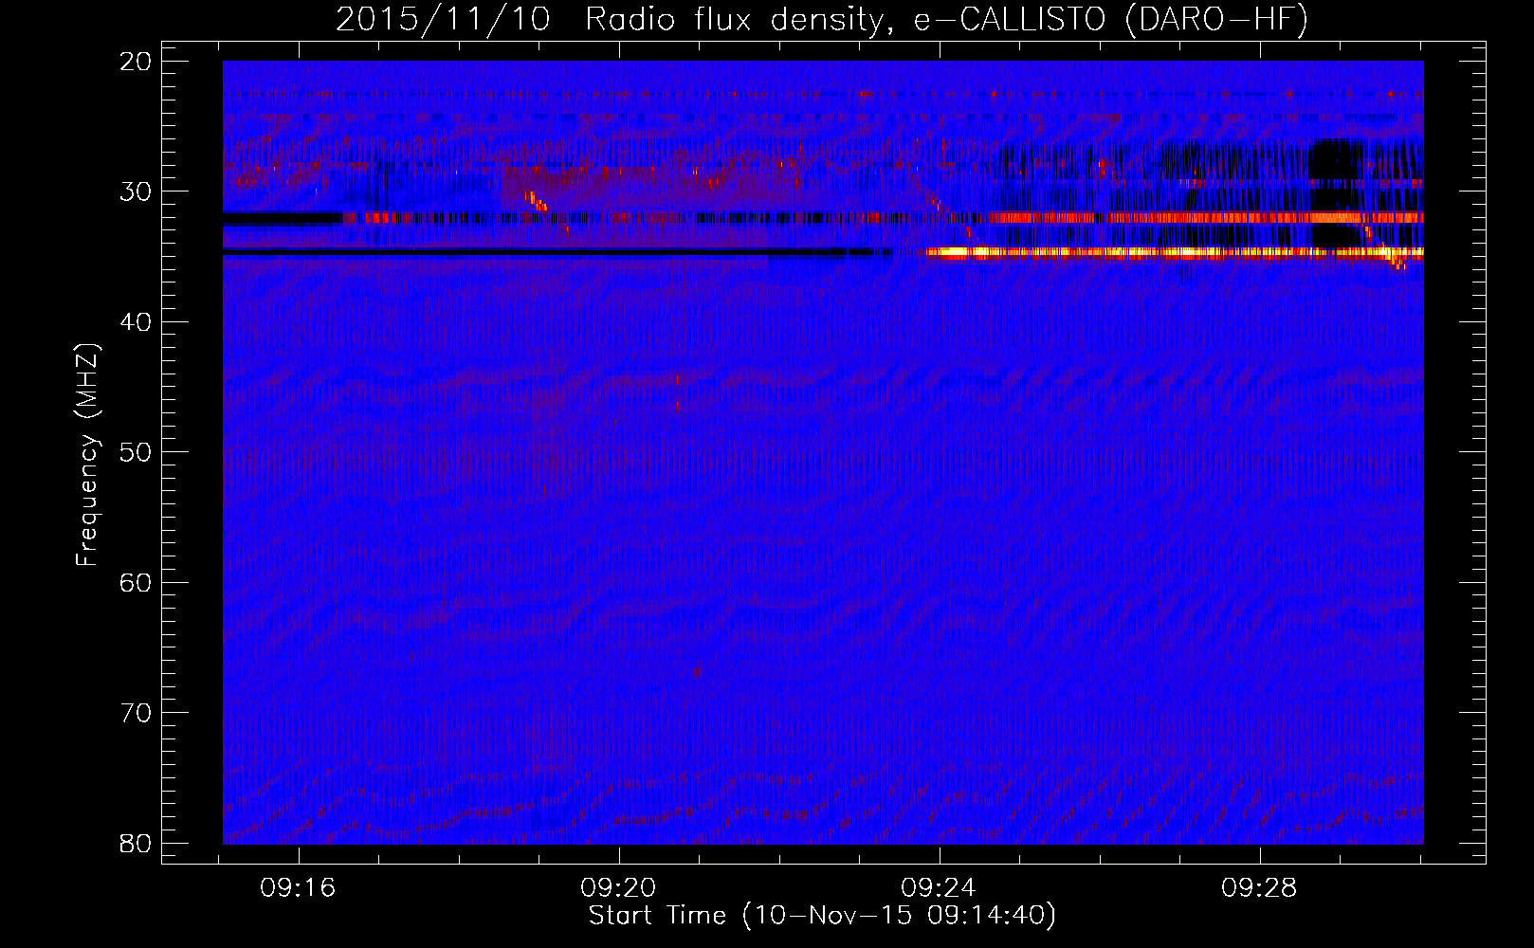Click the 'Frequency (MHZ)' axis label
Screen dimensions: 1534x948
point(87,455)
